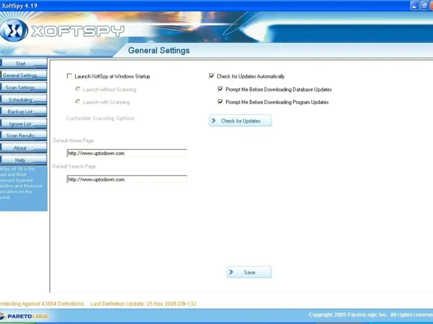433x324 pixels.
Task: Open Help from sidebar
Action: click(x=23, y=160)
